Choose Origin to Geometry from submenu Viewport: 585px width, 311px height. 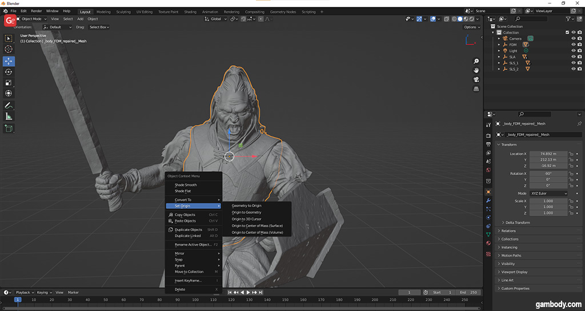[x=246, y=212]
